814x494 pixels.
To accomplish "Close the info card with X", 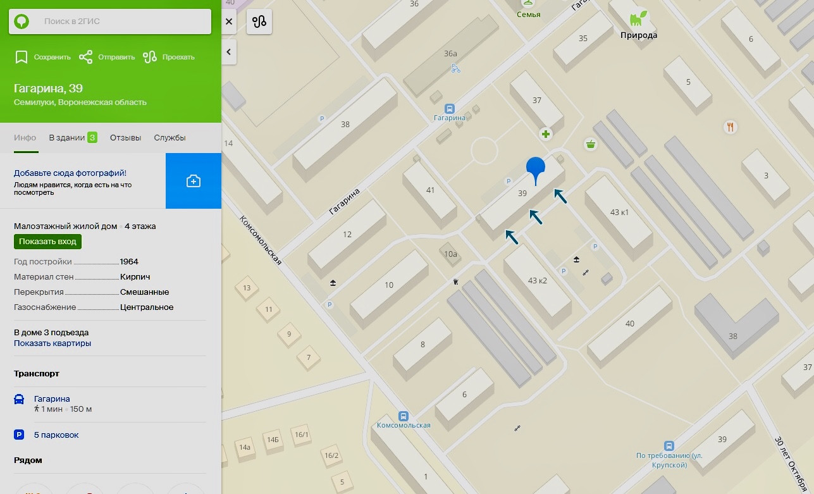I will 229,22.
